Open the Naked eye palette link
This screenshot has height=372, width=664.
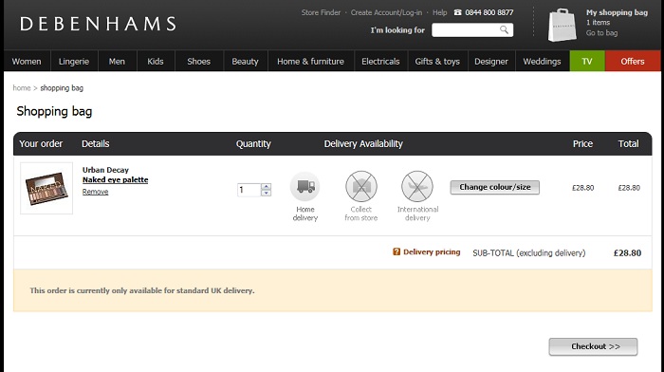115,179
